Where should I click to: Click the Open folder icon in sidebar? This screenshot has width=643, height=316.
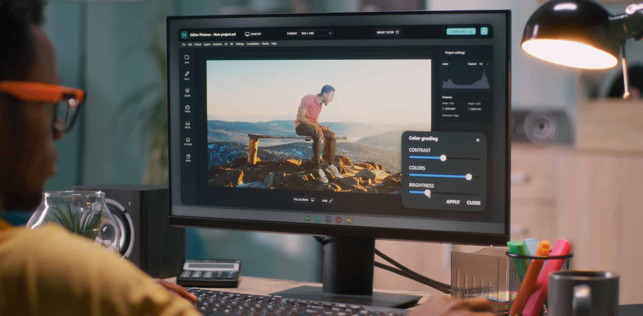tap(187, 58)
